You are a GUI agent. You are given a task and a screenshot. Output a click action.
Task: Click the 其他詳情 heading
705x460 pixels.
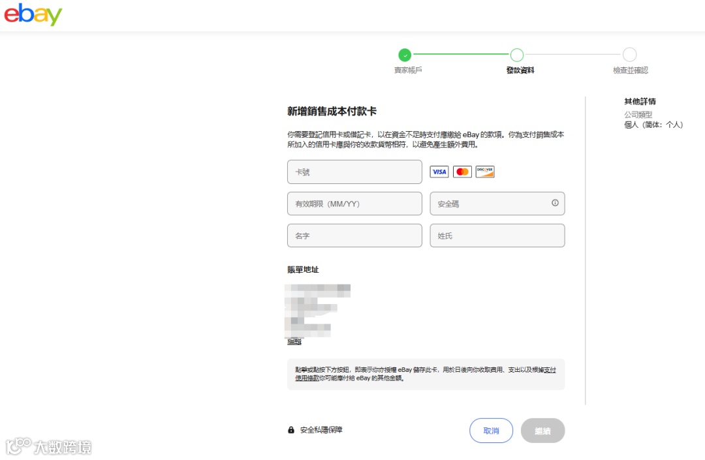[x=640, y=101]
